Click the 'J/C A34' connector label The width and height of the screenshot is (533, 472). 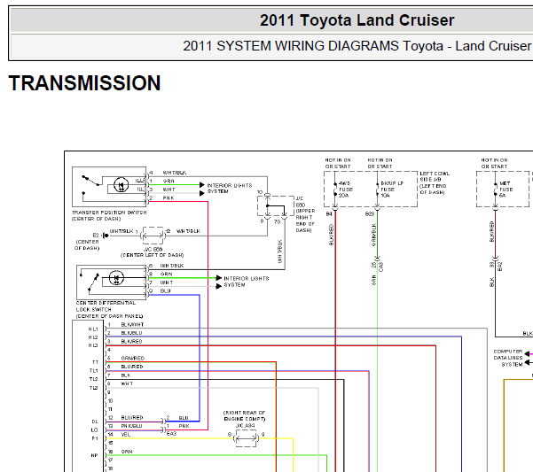click(x=245, y=426)
